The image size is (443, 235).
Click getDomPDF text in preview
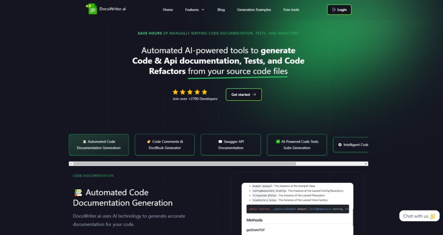pos(256,230)
